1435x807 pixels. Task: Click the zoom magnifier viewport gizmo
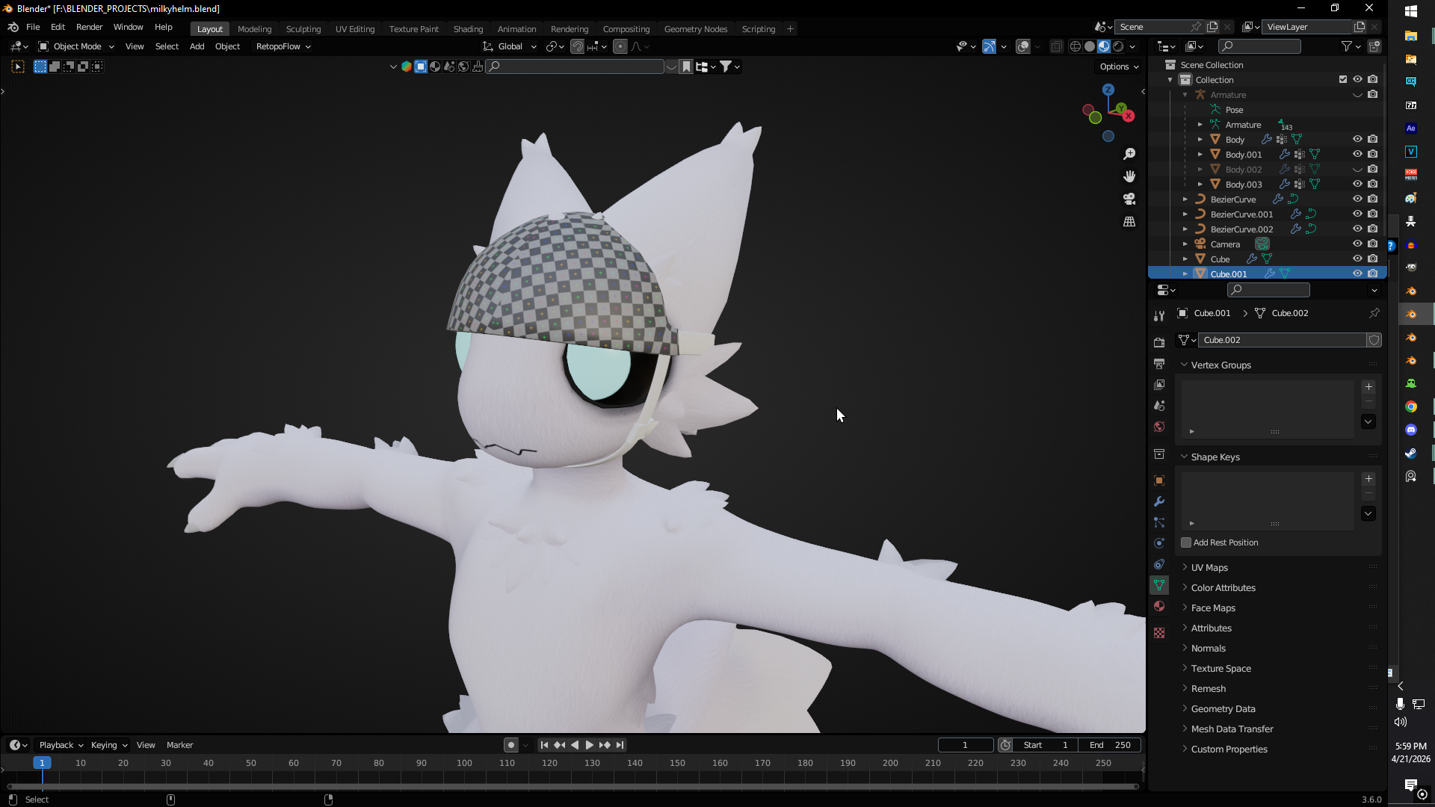[x=1129, y=154]
